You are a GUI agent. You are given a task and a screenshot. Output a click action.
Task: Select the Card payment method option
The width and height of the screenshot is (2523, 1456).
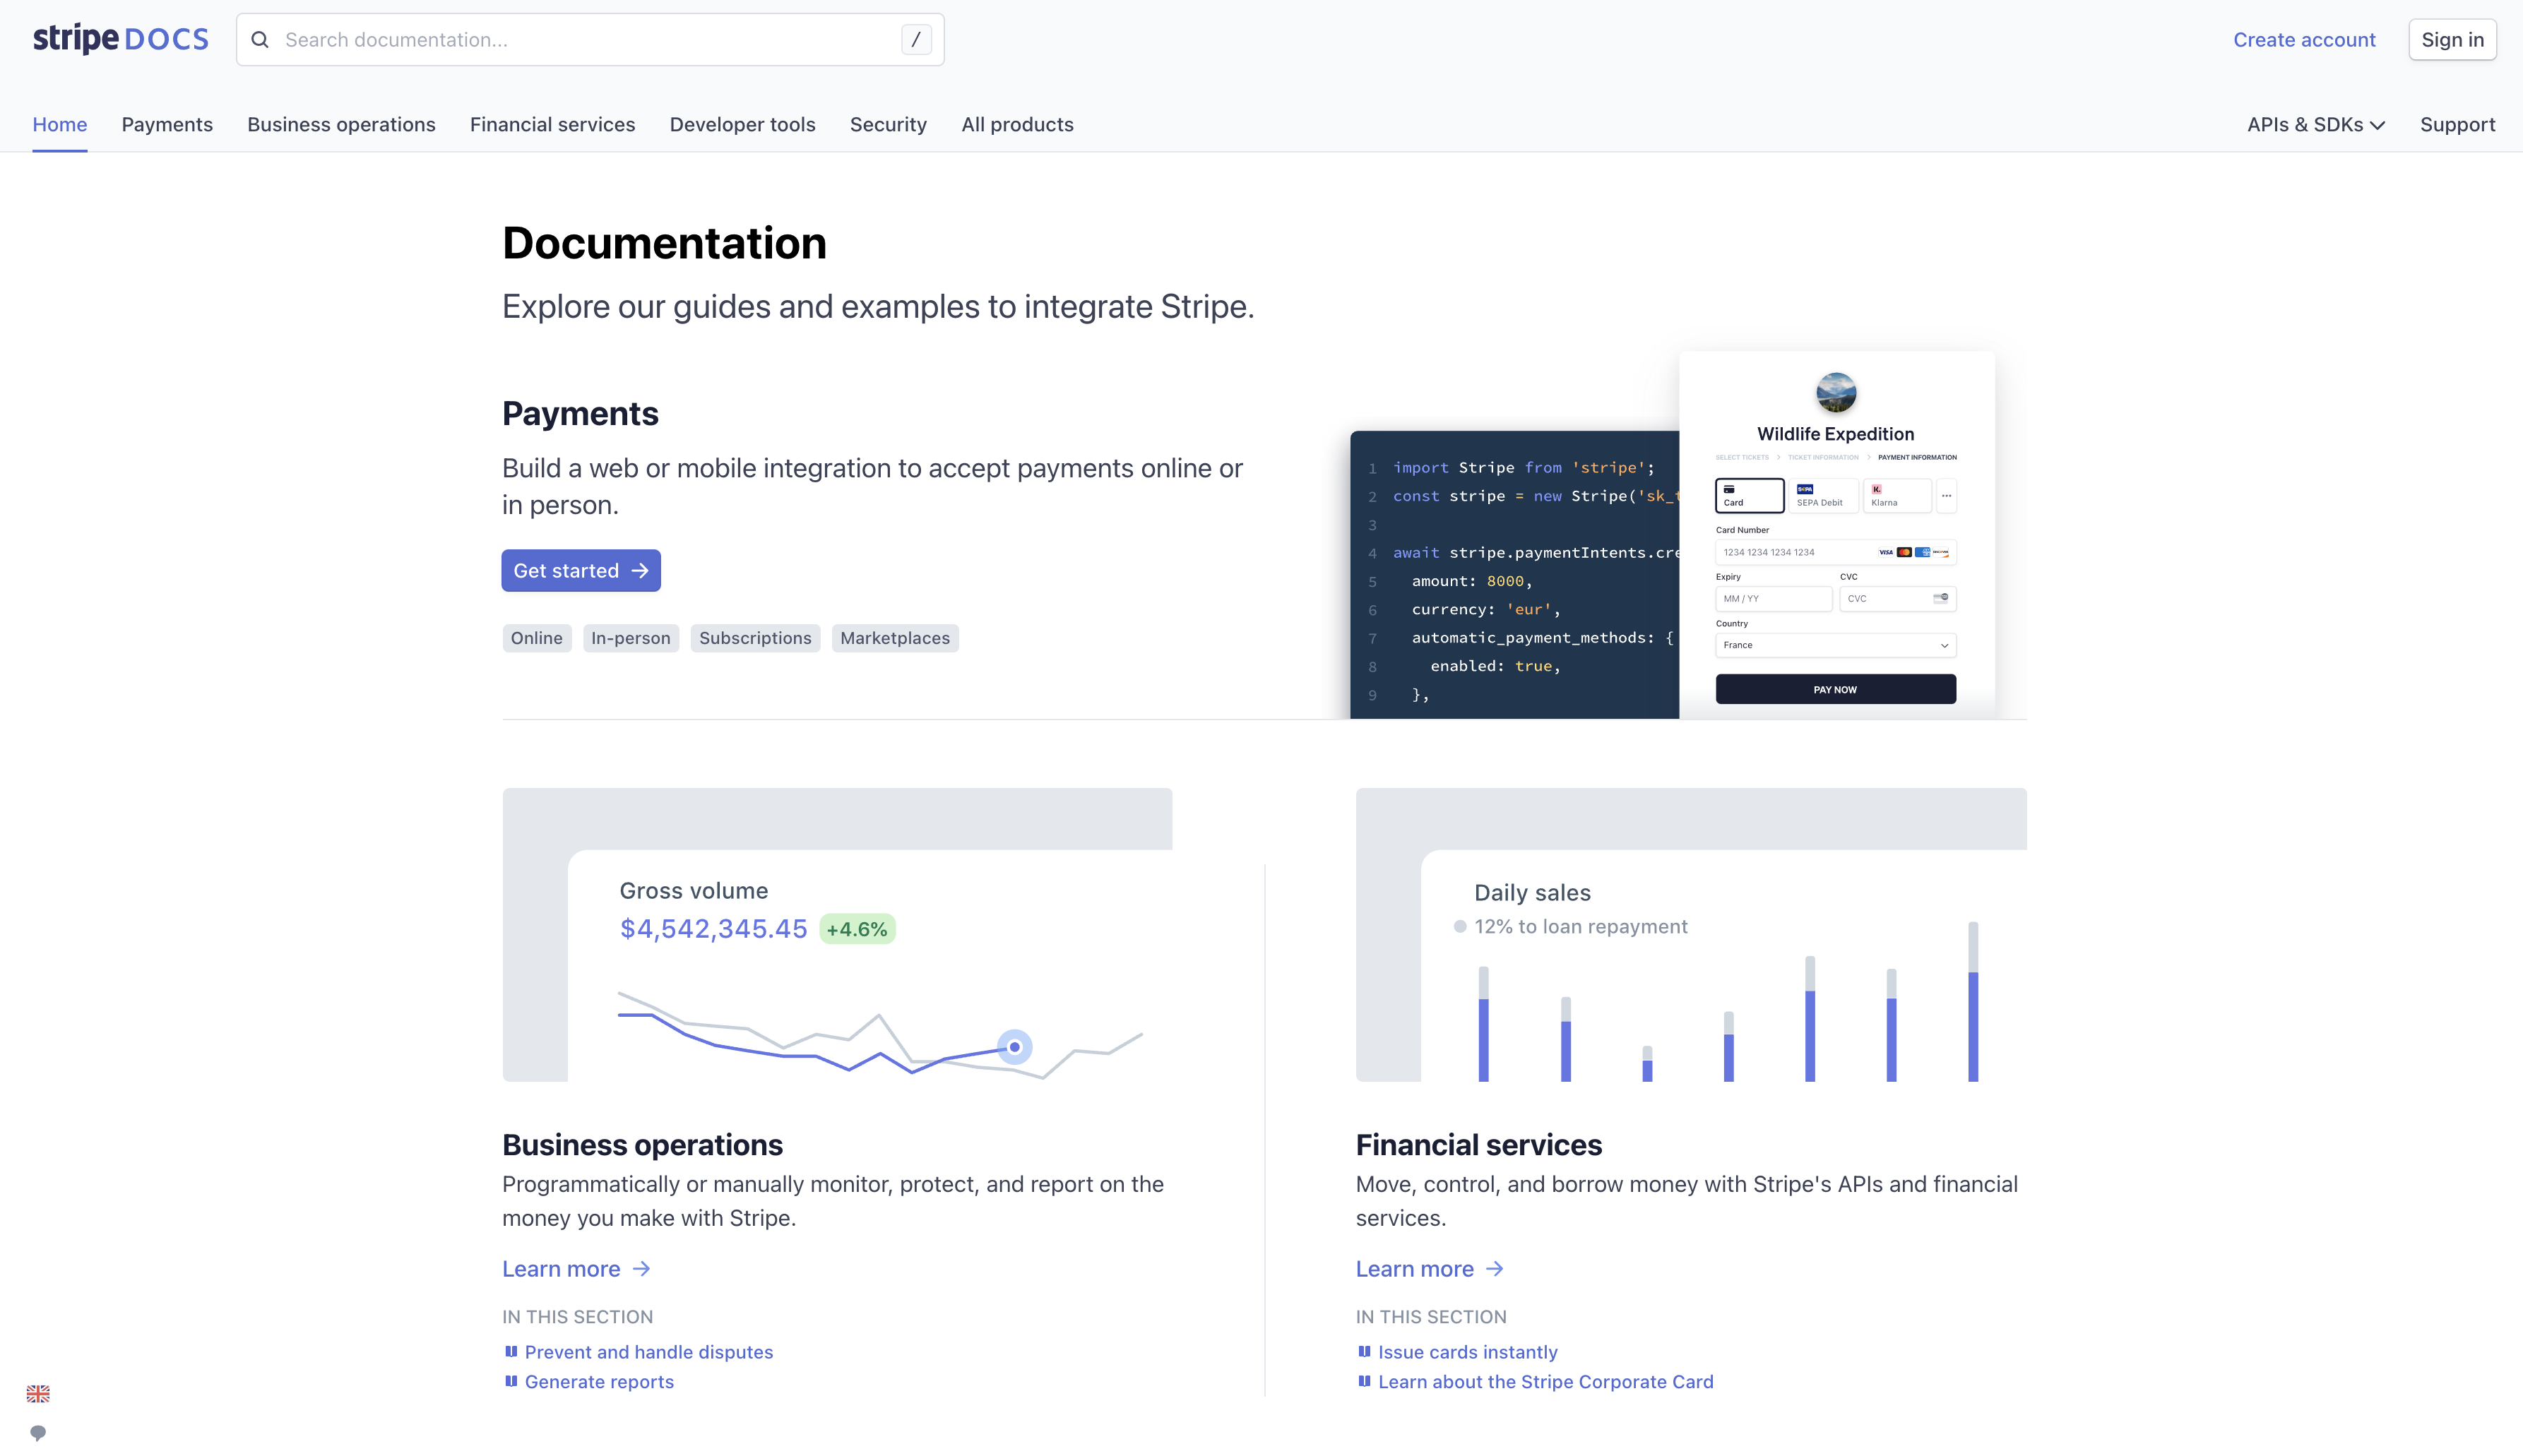(1749, 495)
